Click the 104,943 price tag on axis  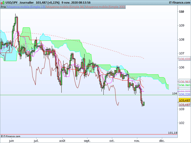[185, 81]
